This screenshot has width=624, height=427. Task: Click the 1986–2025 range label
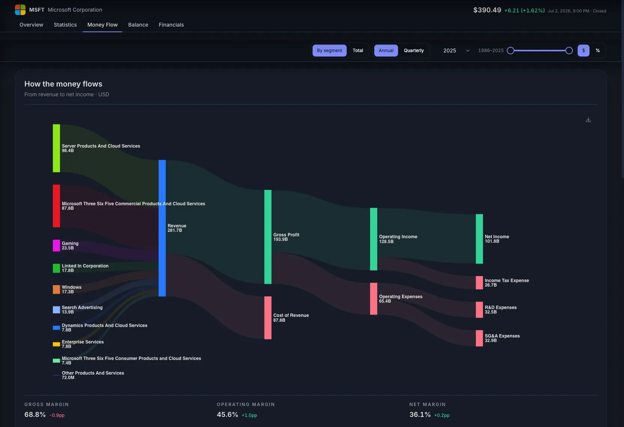[491, 51]
